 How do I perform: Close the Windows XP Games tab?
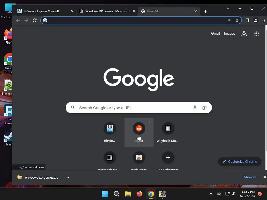(134, 11)
